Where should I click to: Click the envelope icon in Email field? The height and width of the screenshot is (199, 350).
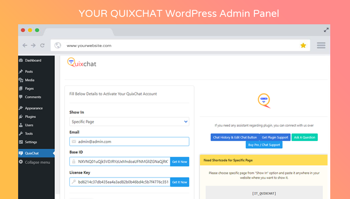(74, 141)
